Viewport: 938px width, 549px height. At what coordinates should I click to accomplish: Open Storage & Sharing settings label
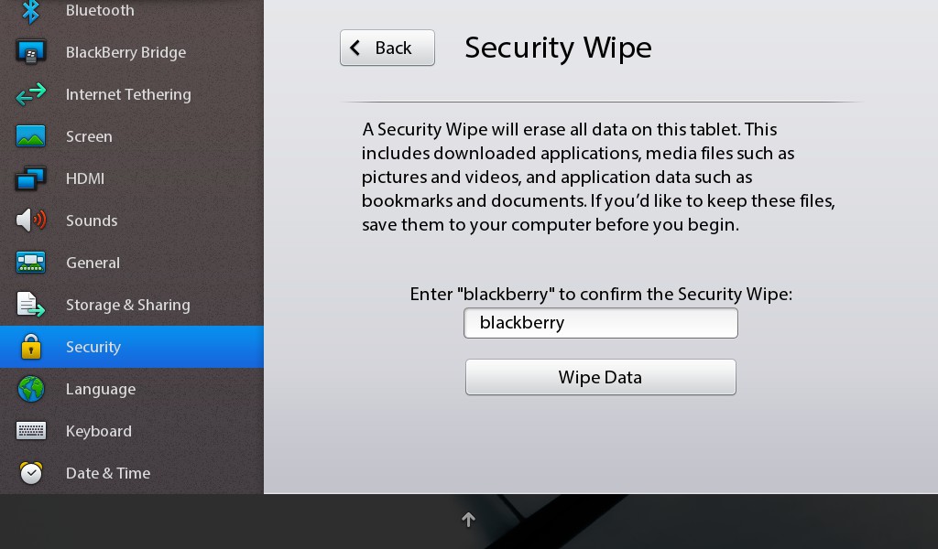tap(128, 305)
